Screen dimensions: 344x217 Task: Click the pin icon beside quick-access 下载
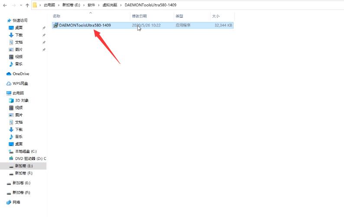(x=44, y=35)
